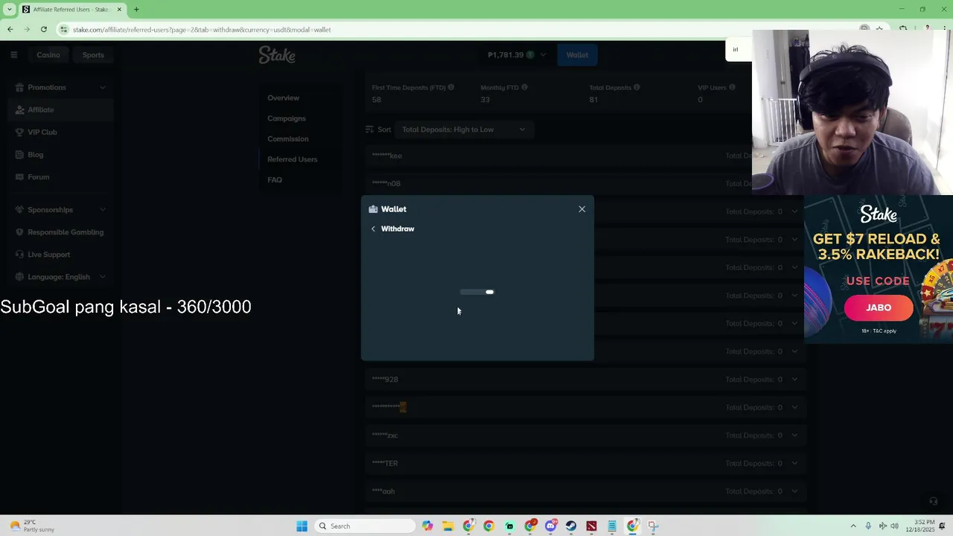Open Discord from the taskbar
This screenshot has width=953, height=536.
550,526
